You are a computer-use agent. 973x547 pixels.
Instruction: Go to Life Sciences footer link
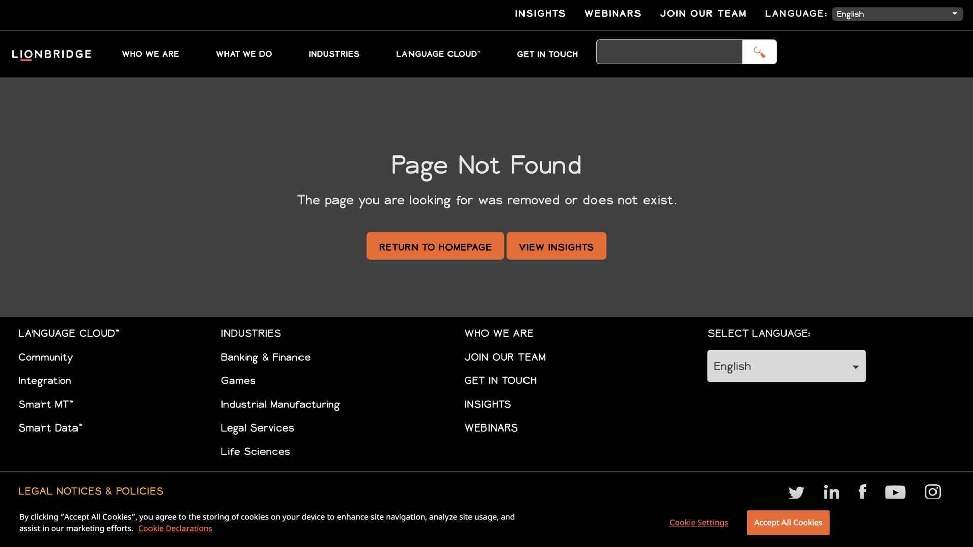[x=255, y=452]
